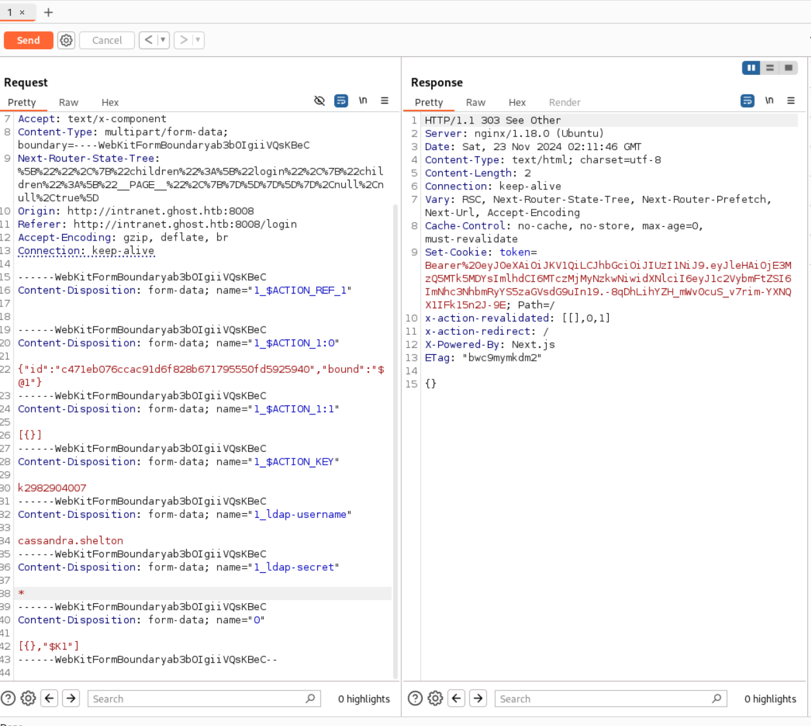Select top-bottom layout icon

770,68
